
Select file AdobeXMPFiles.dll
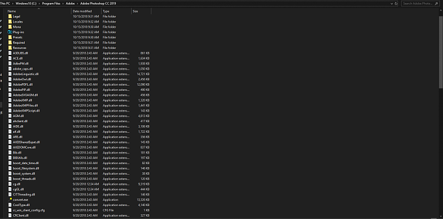click(25, 105)
